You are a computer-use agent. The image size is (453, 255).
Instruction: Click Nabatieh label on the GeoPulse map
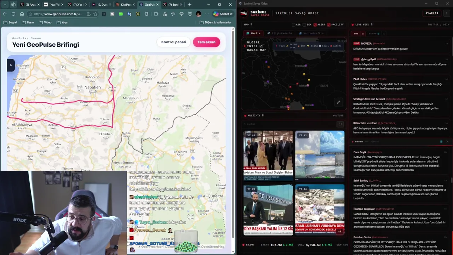tap(92, 87)
